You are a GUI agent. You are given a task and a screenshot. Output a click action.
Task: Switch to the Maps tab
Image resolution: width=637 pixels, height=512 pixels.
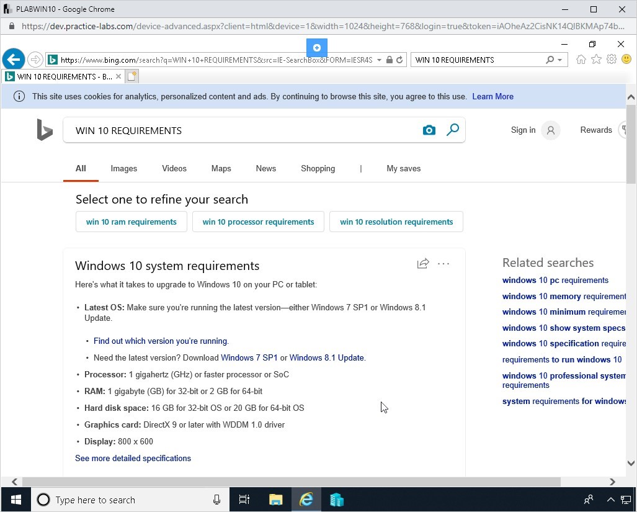221,168
